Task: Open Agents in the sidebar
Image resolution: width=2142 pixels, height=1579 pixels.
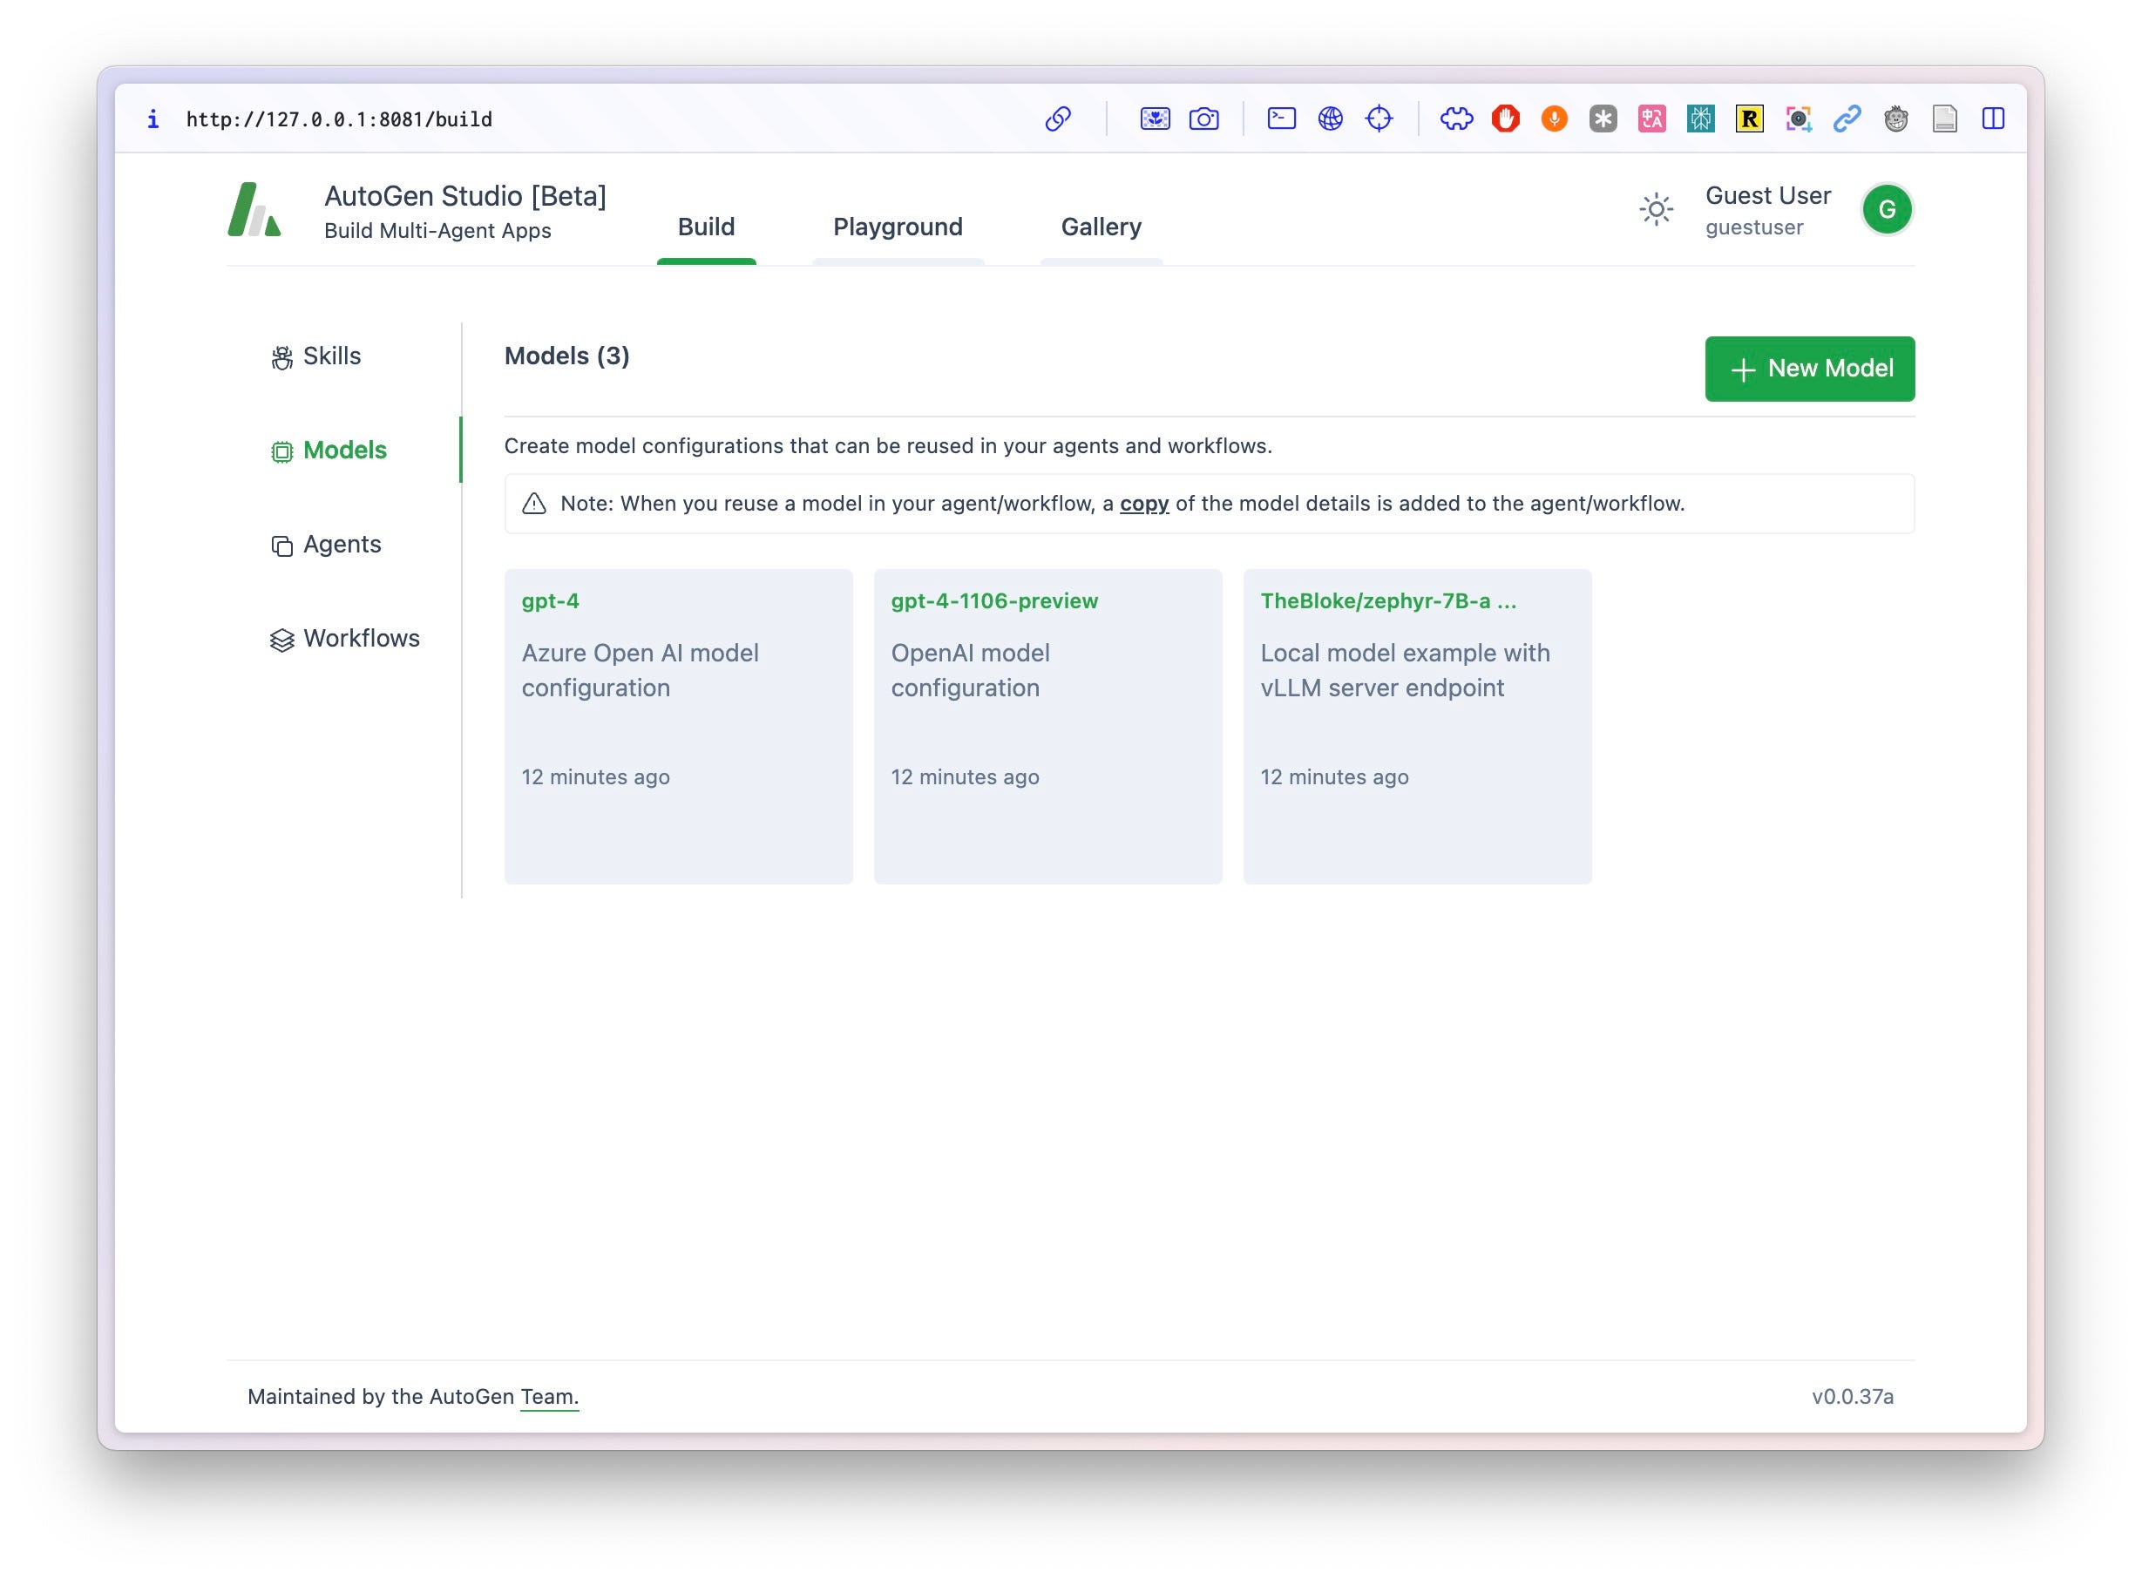Action: click(326, 545)
